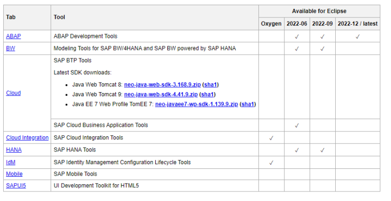Click 'SAP Identity Management Configuration Lifecycle Tools'
The width and height of the screenshot is (391, 201).
[122, 163]
